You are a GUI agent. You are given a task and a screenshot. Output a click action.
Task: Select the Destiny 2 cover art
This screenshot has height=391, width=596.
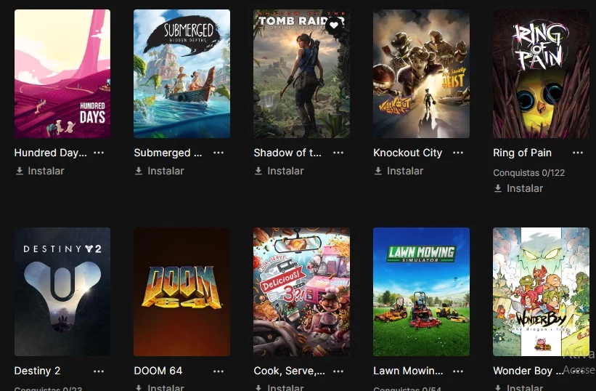(62, 291)
